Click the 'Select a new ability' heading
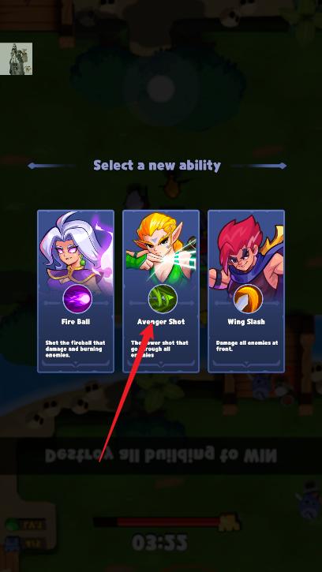 [157, 166]
